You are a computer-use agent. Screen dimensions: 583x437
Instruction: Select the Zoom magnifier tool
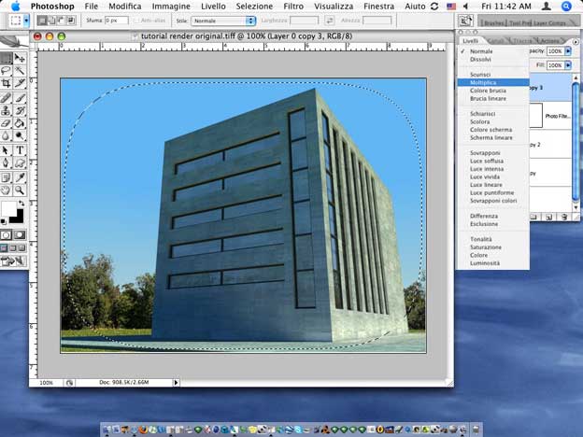point(20,189)
